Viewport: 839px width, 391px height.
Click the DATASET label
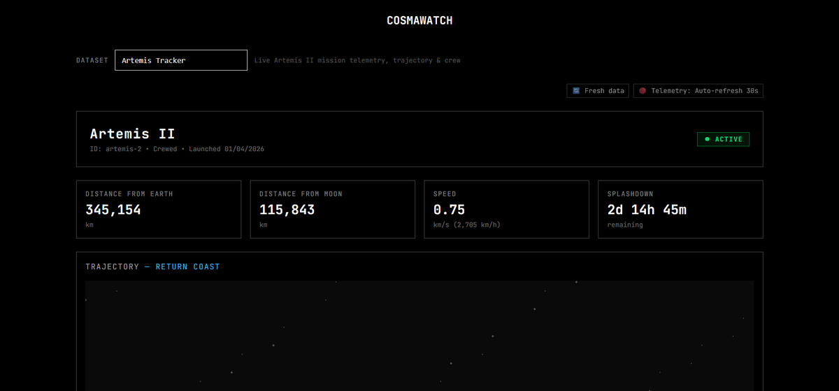[x=92, y=60]
